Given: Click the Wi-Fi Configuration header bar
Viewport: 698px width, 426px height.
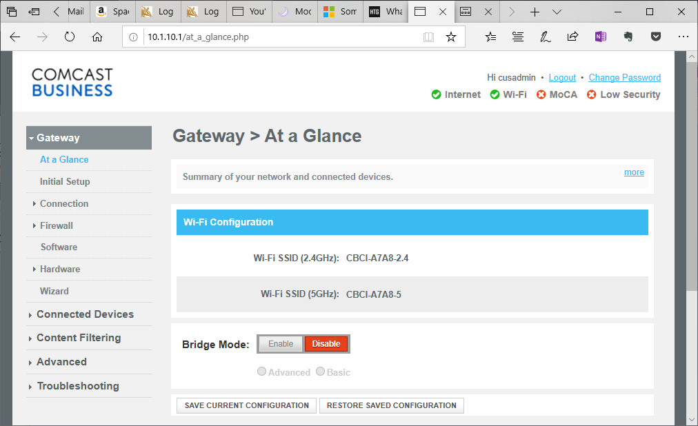Looking at the screenshot, I should pos(412,223).
